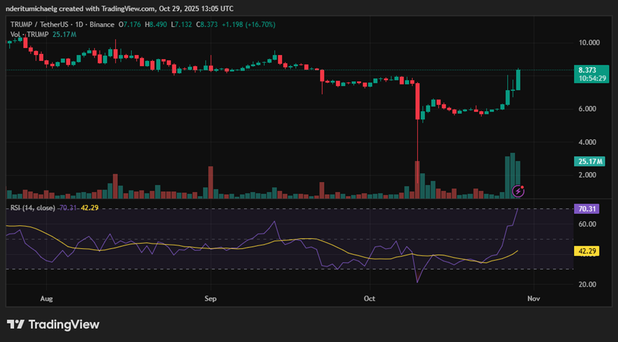Screen dimensions: 618x342
Task: Click the +1.198 (+16.70%) change value
Action: (248, 25)
